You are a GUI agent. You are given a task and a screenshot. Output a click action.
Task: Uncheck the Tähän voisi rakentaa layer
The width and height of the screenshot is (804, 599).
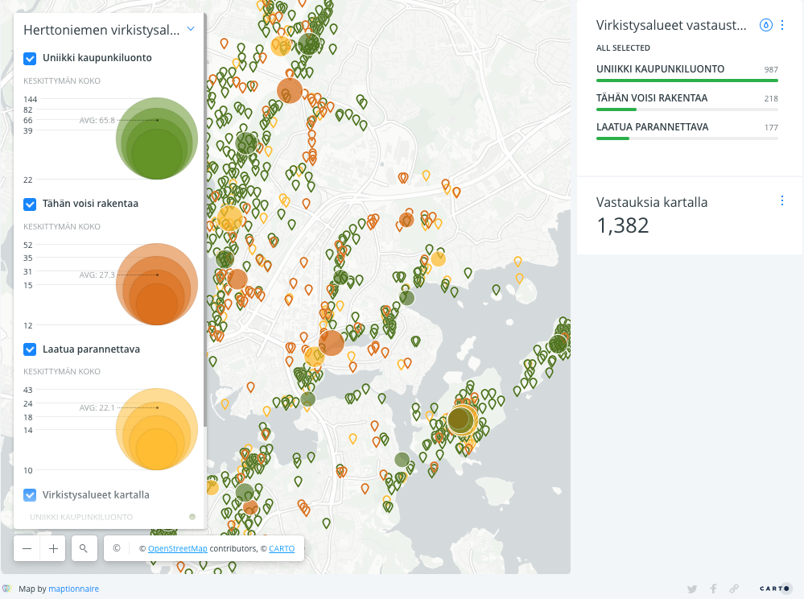coord(30,204)
